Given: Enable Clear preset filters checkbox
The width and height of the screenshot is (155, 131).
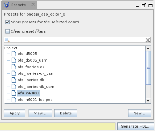Looking at the screenshot, I should point(7,31).
